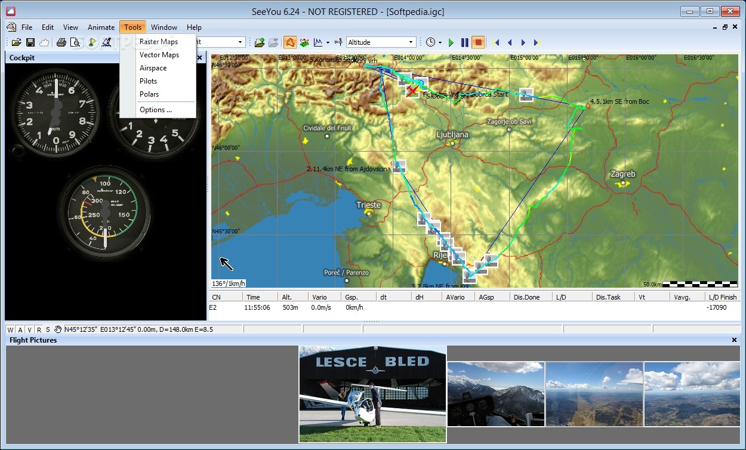Screen dimensions: 746x450
Task: Toggle the A status bar button
Action: coord(20,329)
